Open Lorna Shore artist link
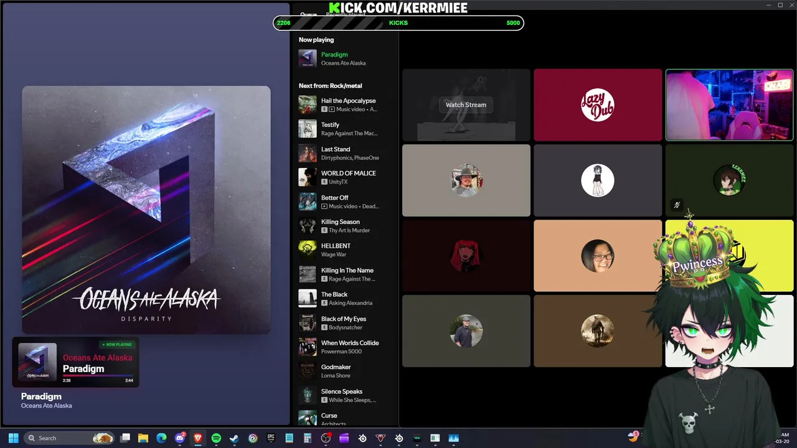The height and width of the screenshot is (448, 797). (336, 376)
